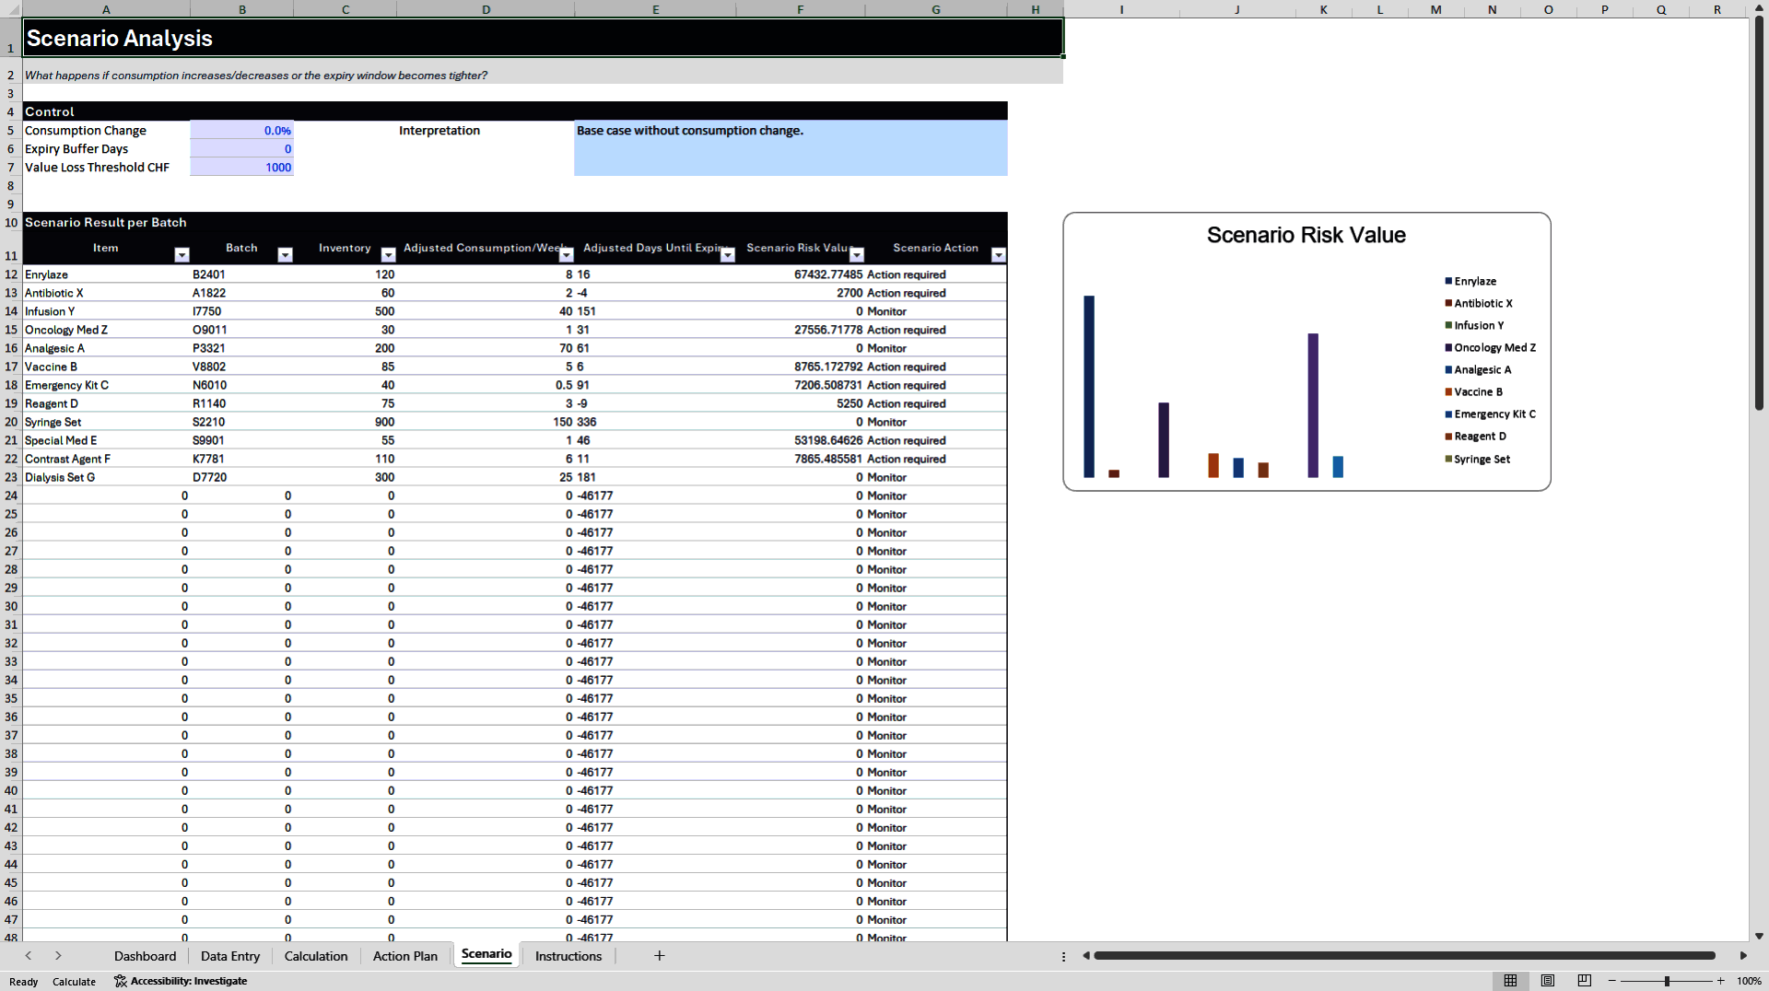Select the Scenario sheet tab
Viewport: 1769px width, 991px height.
[x=486, y=954]
